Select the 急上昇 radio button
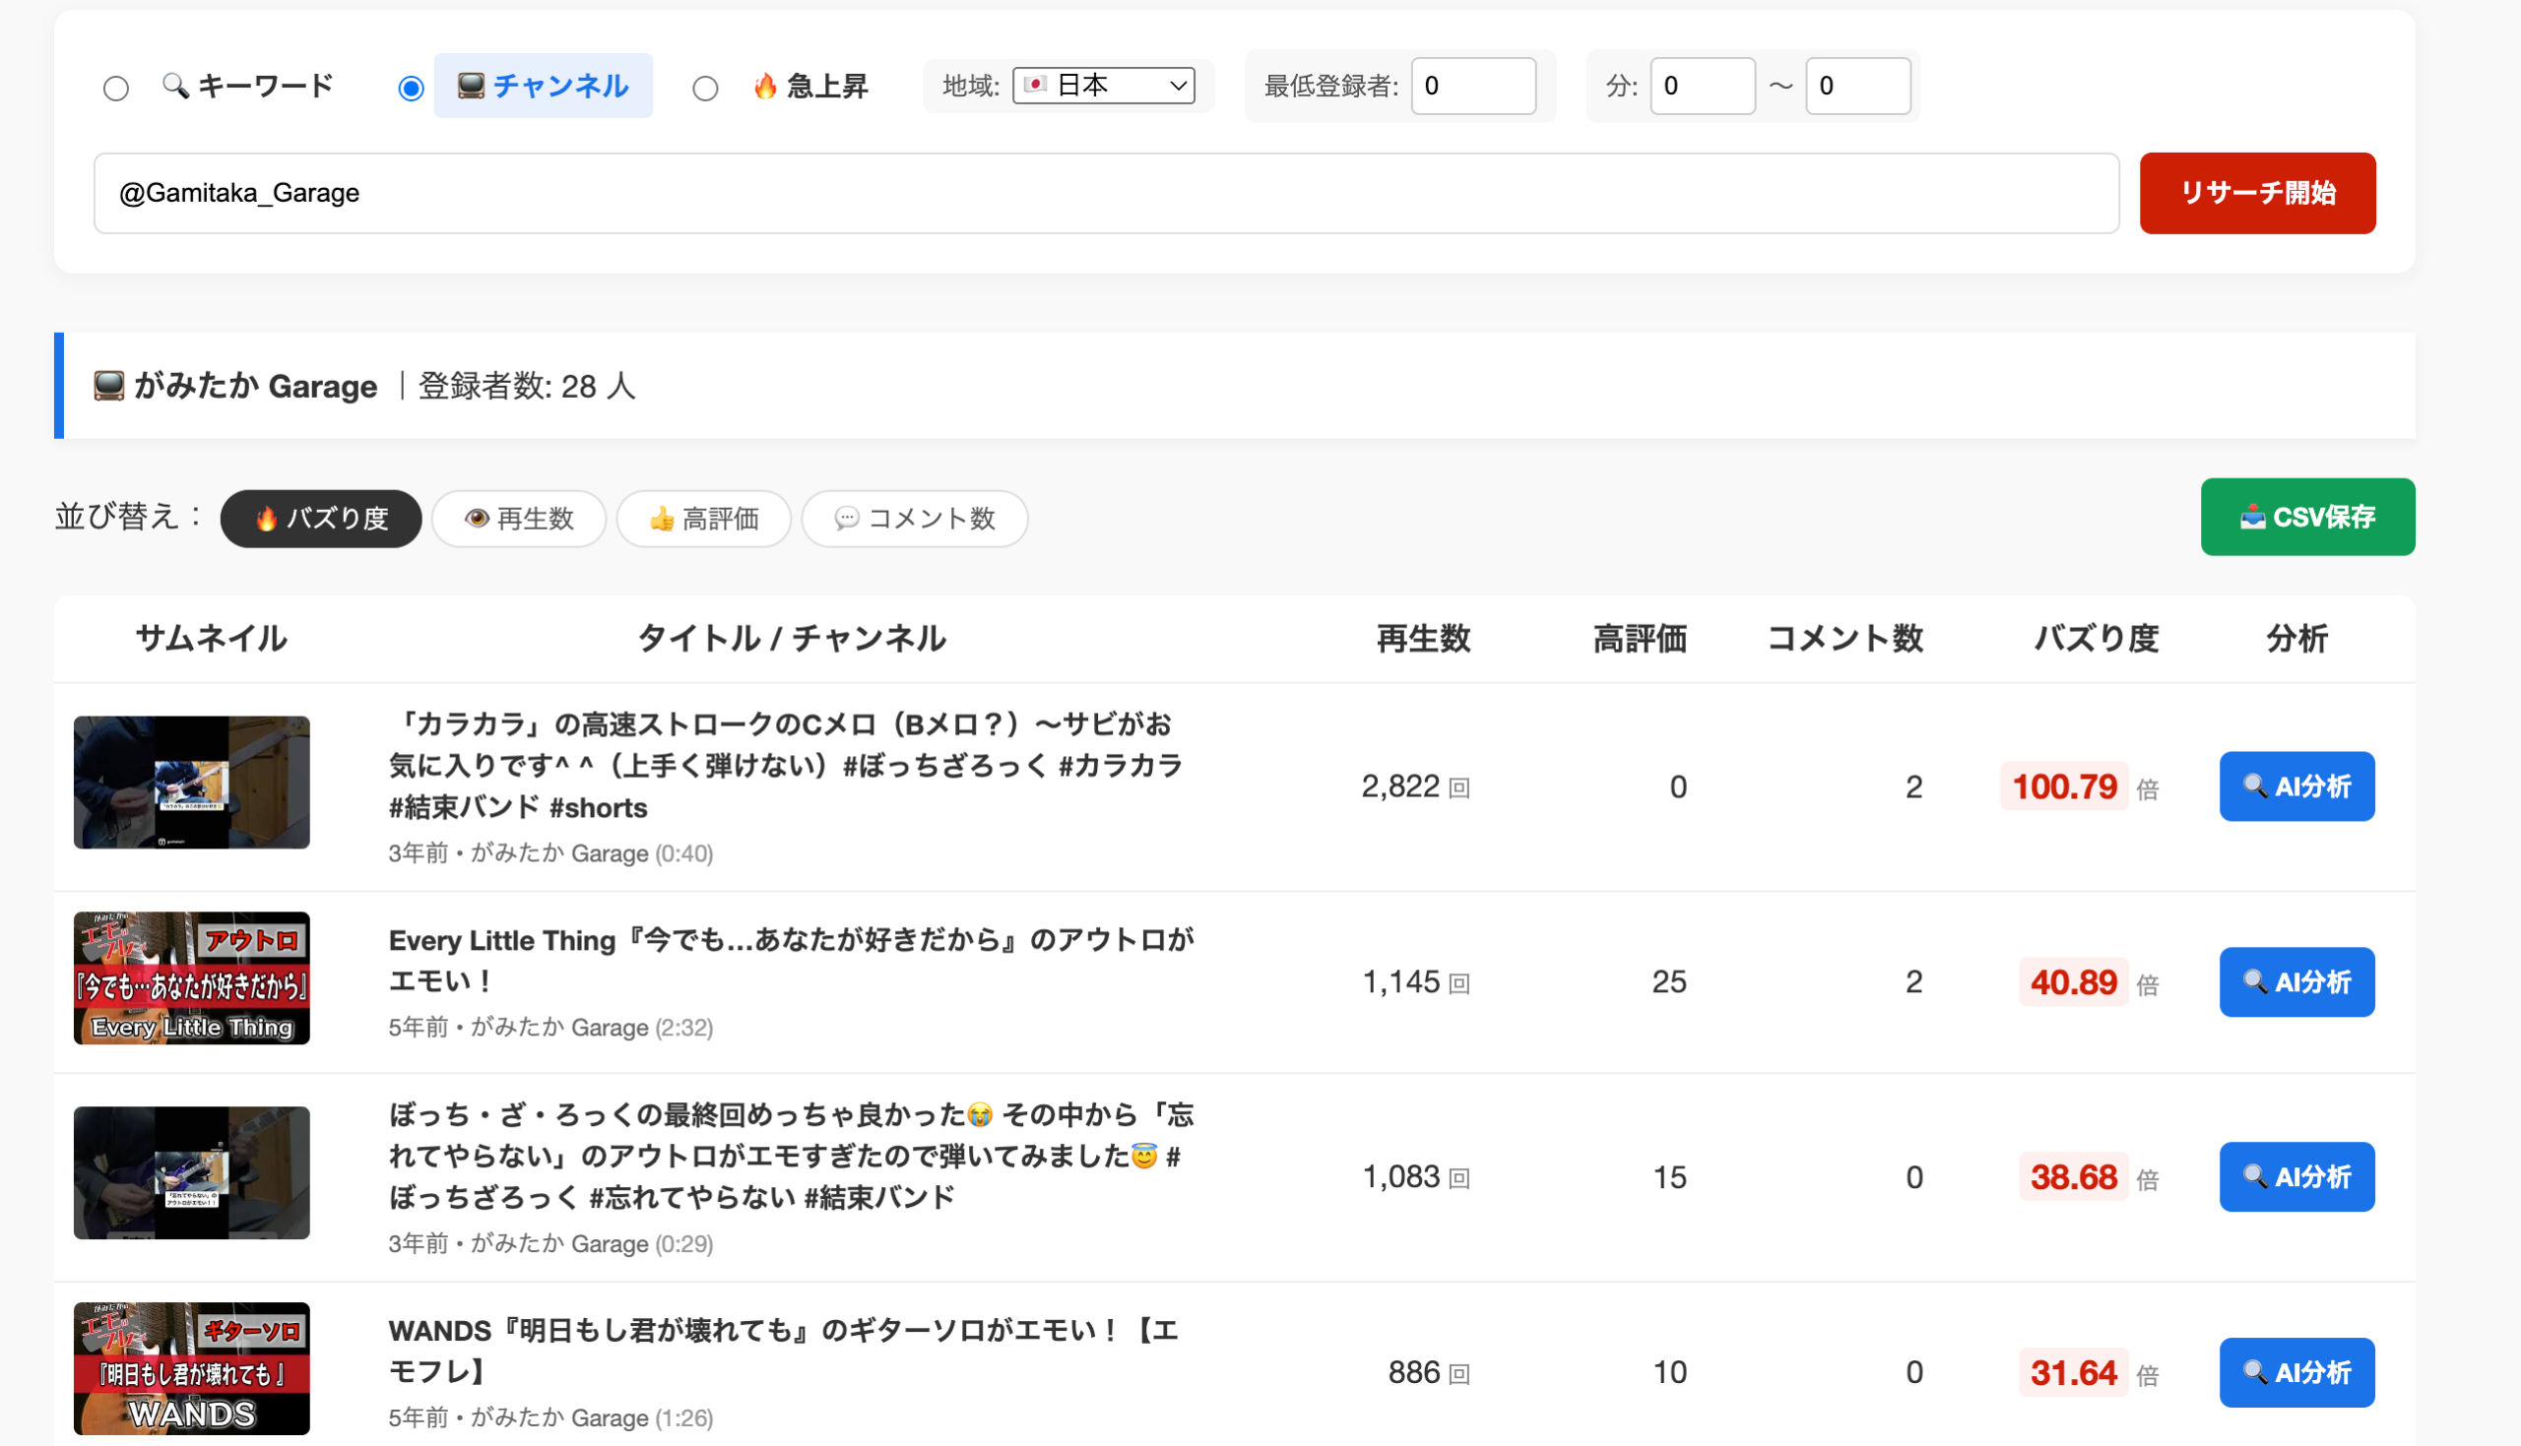This screenshot has height=1446, width=2521. [705, 89]
